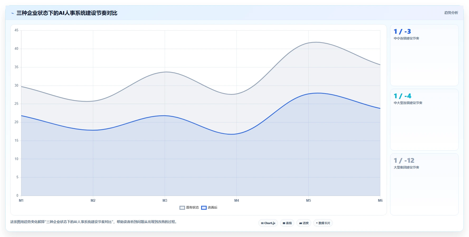Click the 原有状态 legend label

coord(192,208)
